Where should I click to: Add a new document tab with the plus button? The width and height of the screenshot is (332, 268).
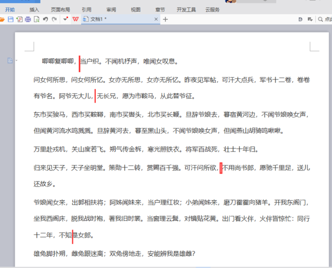(165, 19)
